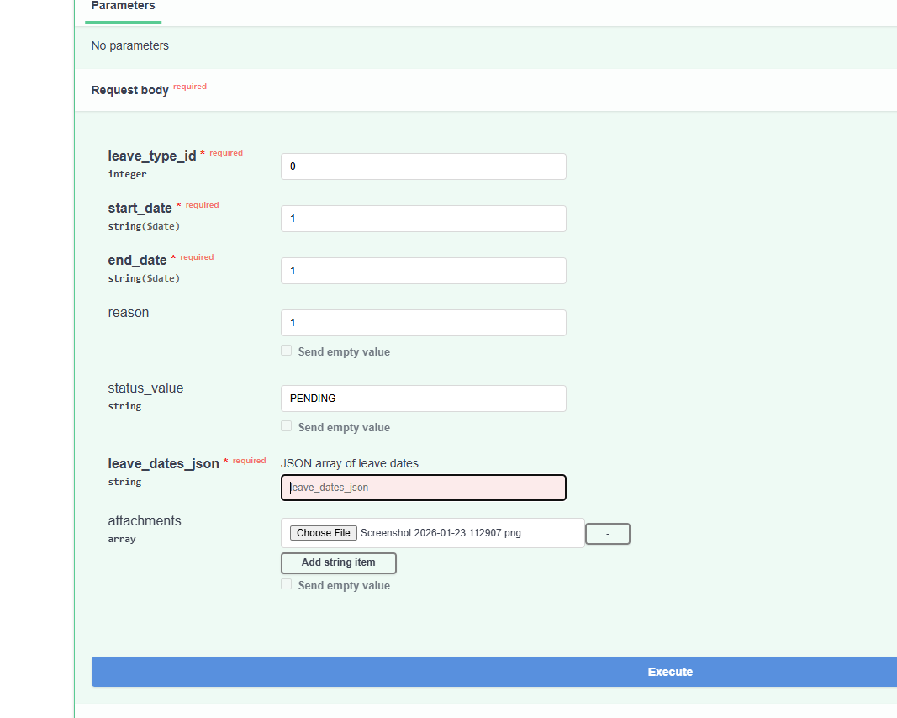Enable Send empty value under reason

coord(287,351)
